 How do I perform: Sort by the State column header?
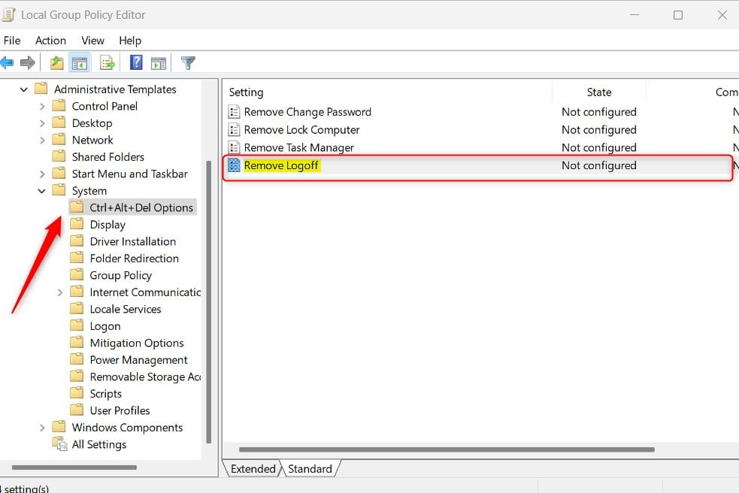point(599,92)
